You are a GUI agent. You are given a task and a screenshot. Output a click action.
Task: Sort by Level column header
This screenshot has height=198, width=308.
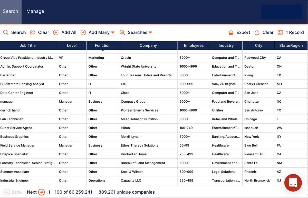72,46
